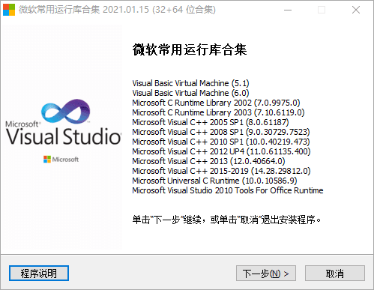Click the Visual Studio wordmark text

tap(64, 136)
